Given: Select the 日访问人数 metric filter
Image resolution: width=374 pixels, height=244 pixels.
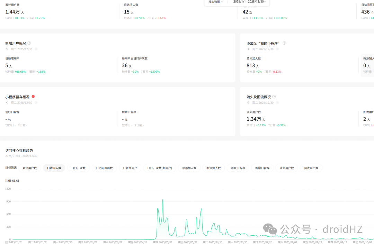Looking at the screenshot, I should point(54,168).
